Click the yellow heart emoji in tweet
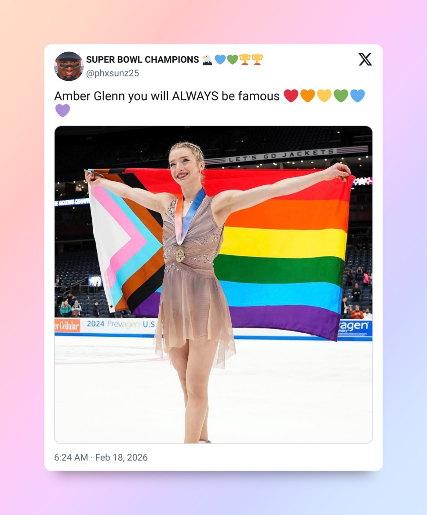 pyautogui.click(x=325, y=96)
